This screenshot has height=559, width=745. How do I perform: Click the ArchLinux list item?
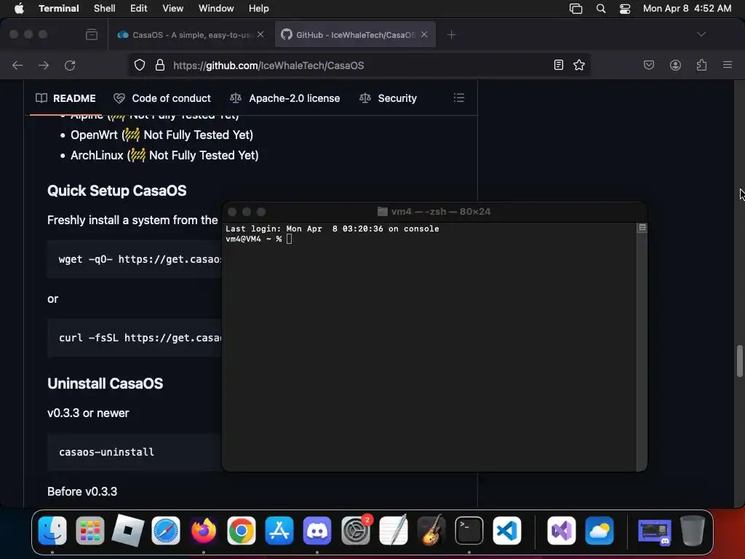164,156
